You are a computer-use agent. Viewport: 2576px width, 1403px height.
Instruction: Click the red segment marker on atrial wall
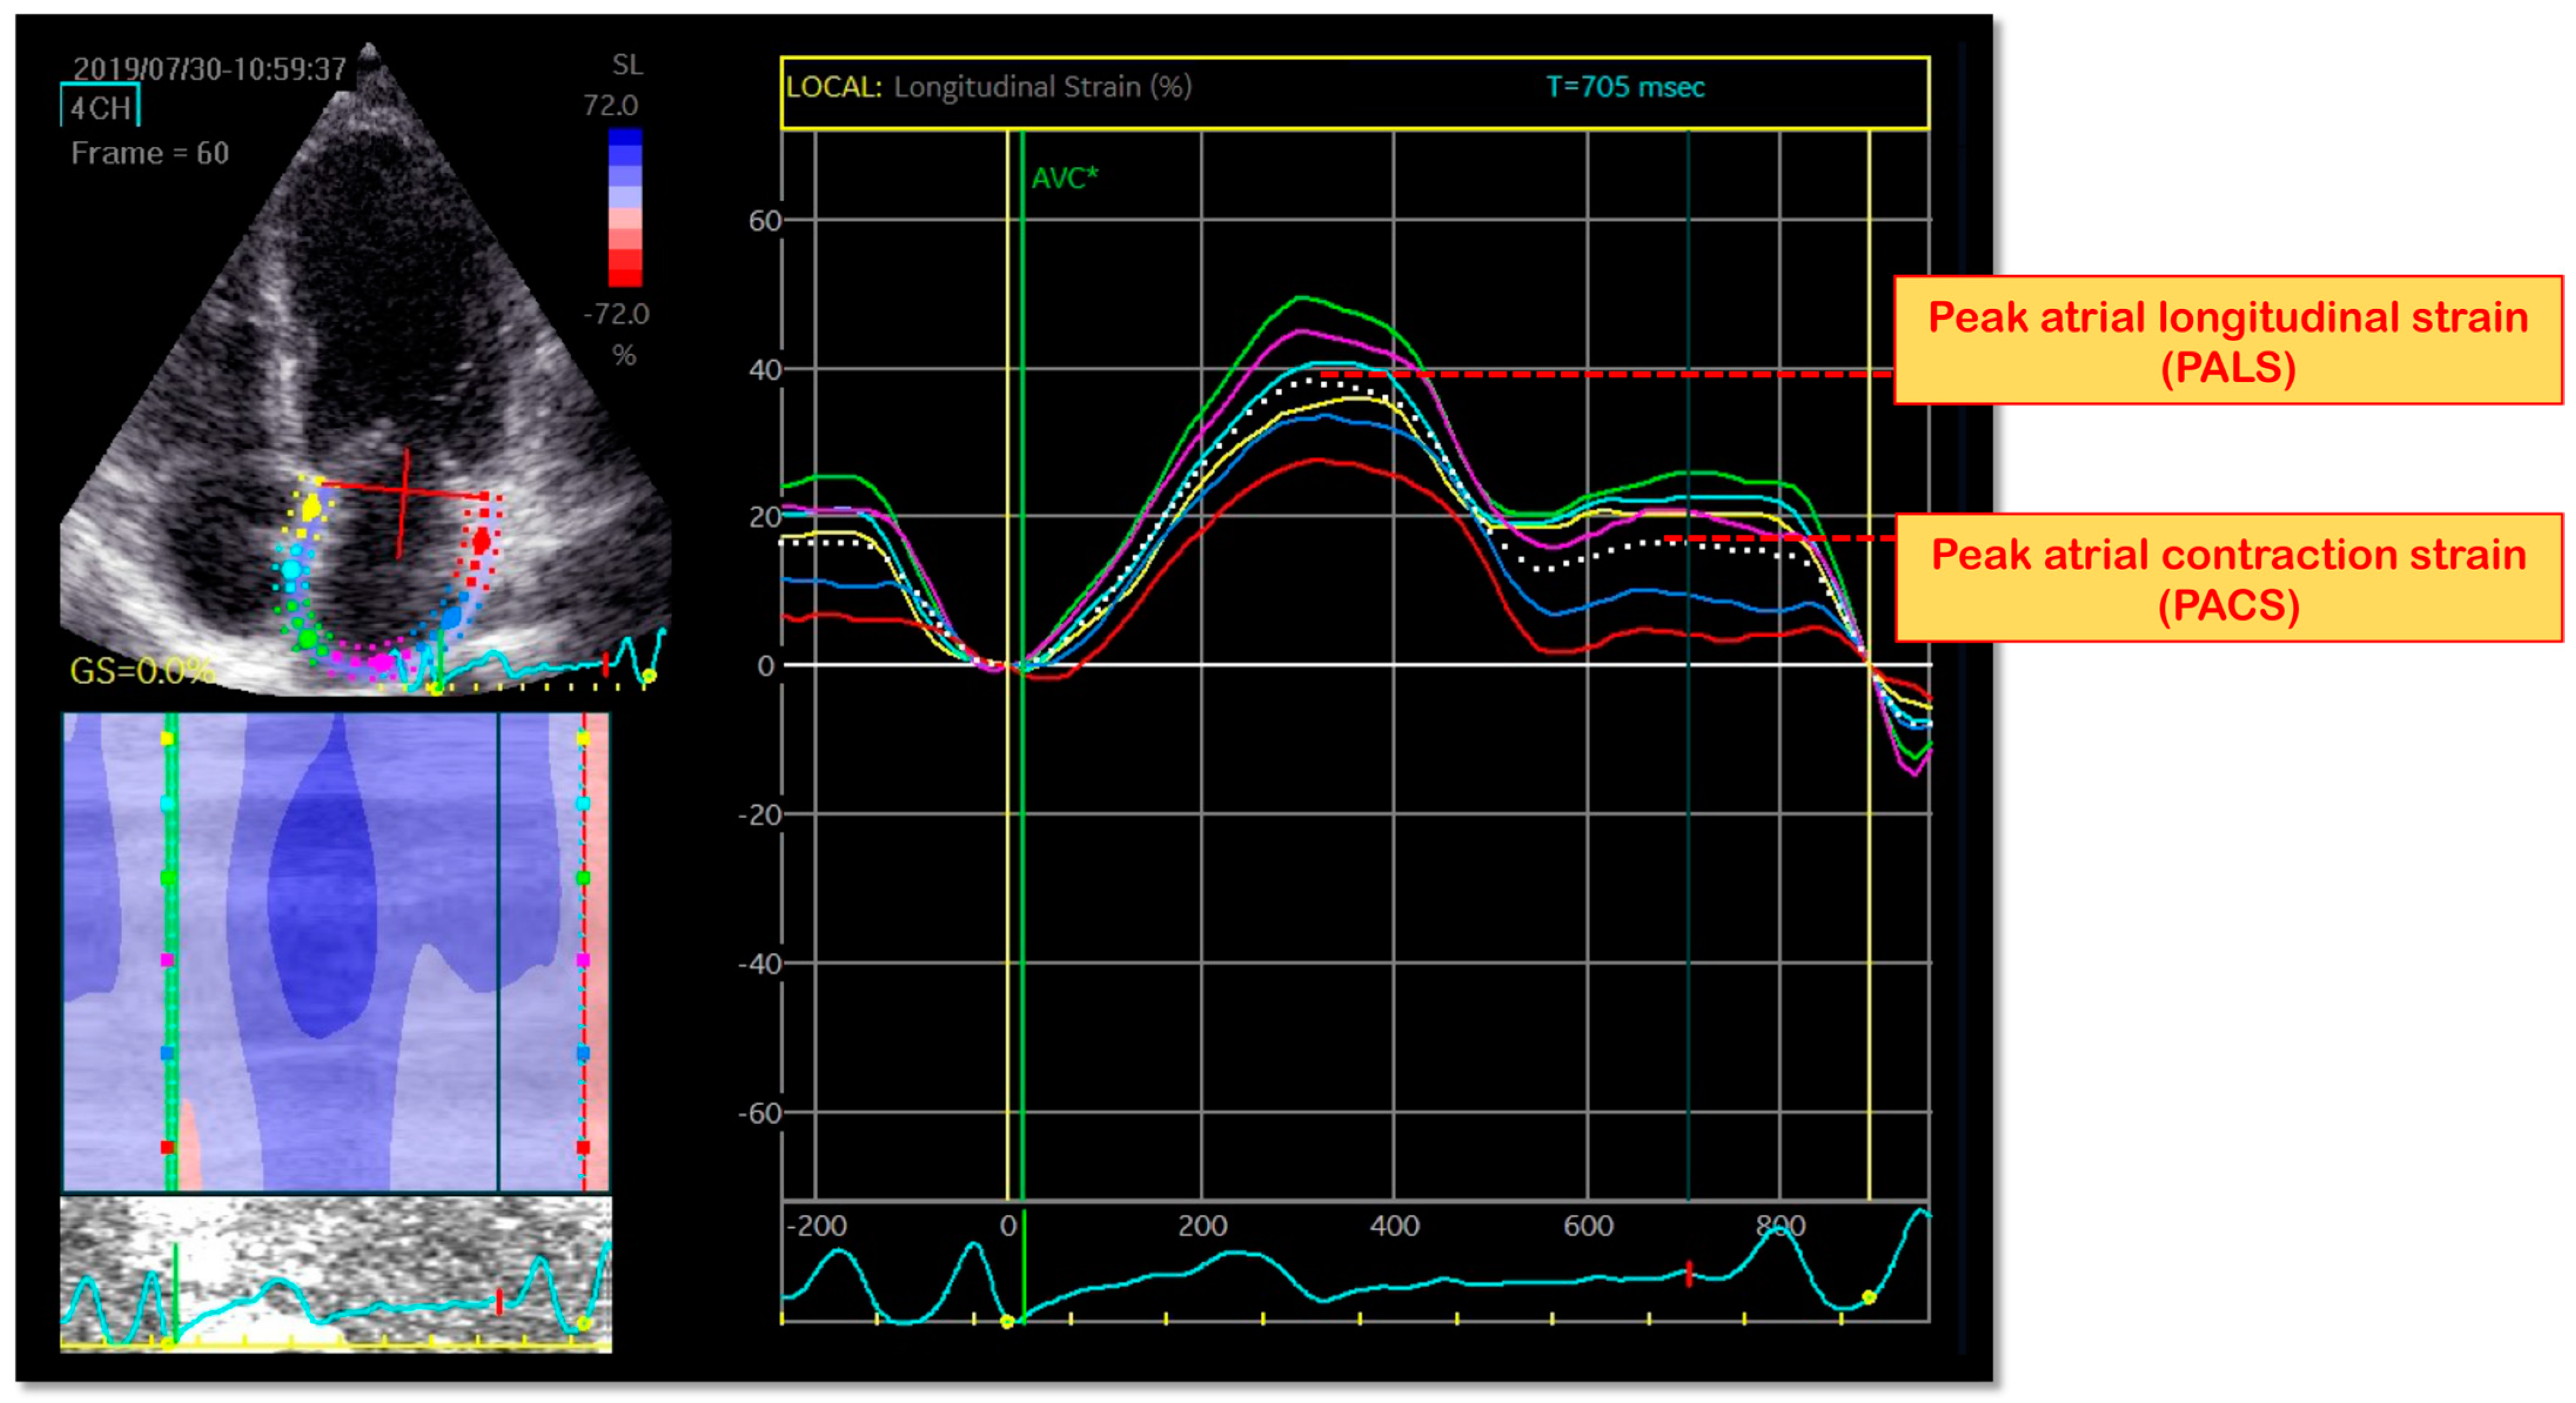tap(481, 540)
